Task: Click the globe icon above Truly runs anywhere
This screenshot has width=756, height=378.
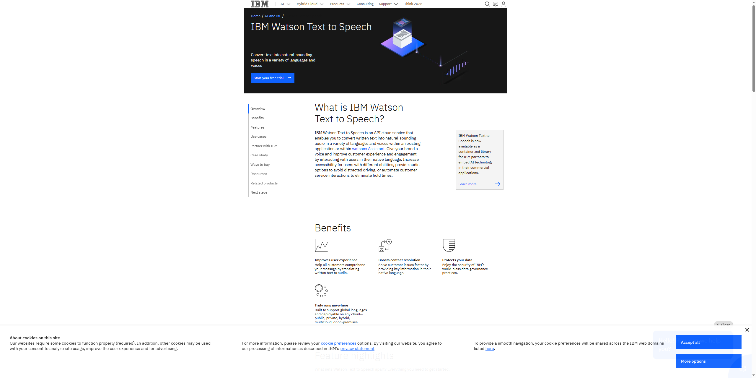Action: tap(321, 290)
